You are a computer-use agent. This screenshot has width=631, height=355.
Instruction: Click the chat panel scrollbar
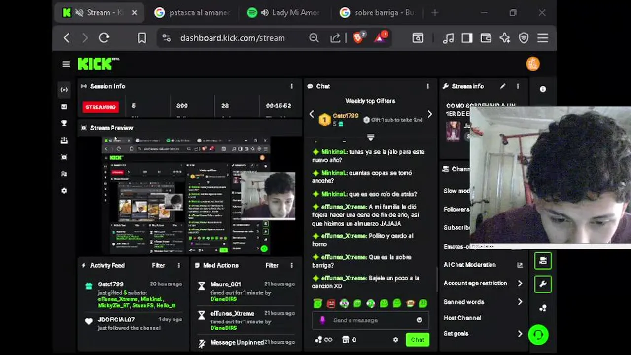click(x=437, y=279)
